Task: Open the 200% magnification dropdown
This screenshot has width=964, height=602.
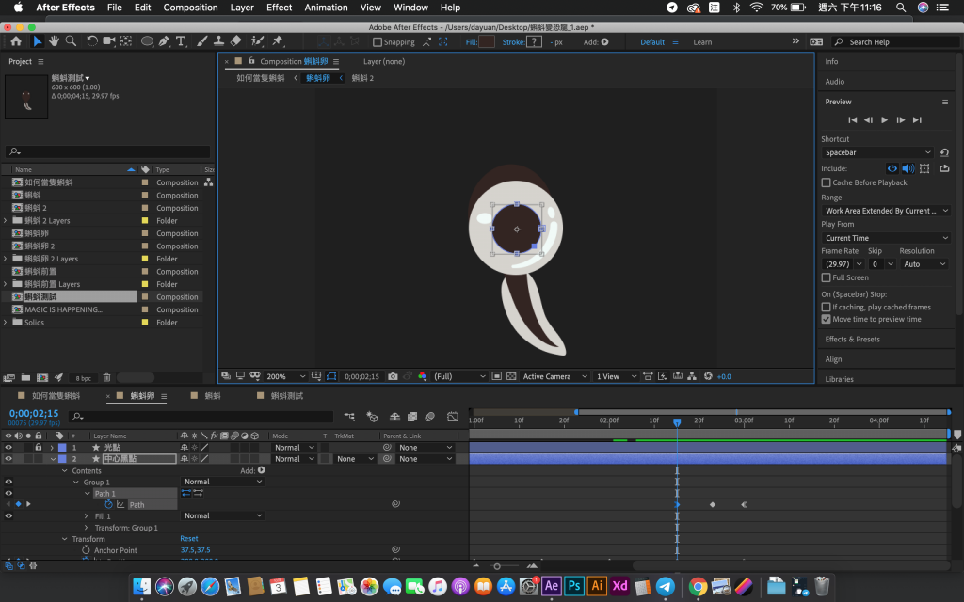Action: 286,376
